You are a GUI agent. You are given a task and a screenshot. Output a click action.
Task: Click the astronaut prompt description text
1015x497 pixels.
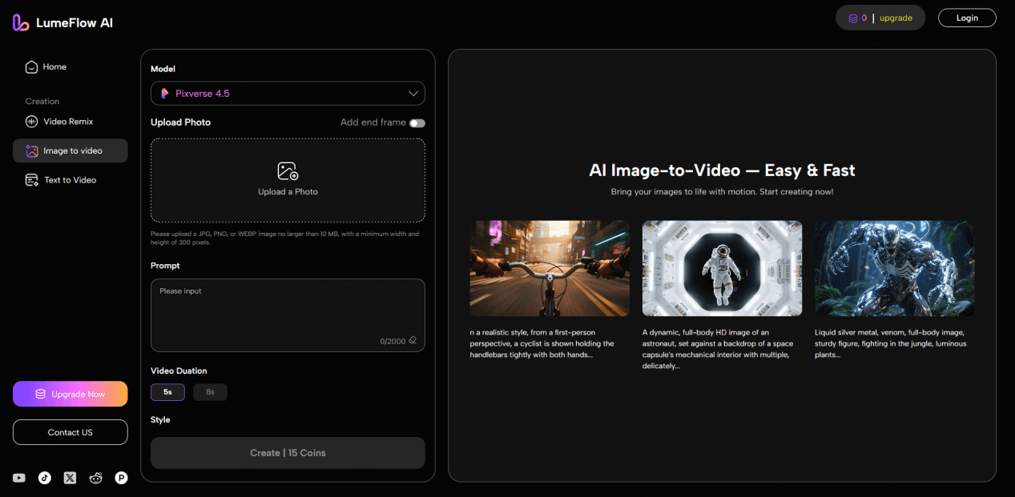click(718, 349)
